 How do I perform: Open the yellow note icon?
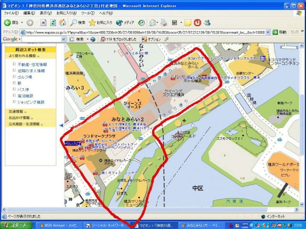point(188,23)
